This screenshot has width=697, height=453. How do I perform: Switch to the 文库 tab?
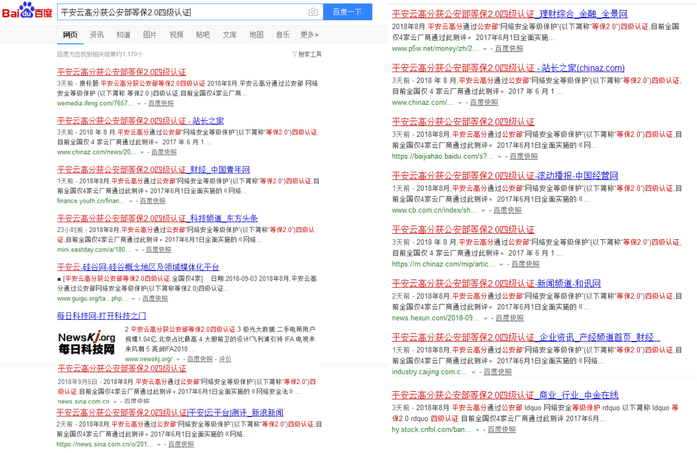[229, 35]
